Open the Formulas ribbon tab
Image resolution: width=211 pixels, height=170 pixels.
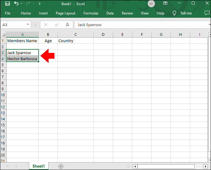(91, 13)
